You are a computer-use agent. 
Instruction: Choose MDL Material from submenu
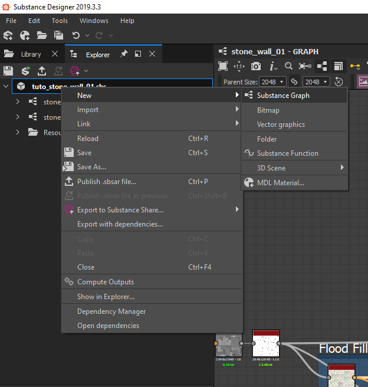tap(294, 183)
